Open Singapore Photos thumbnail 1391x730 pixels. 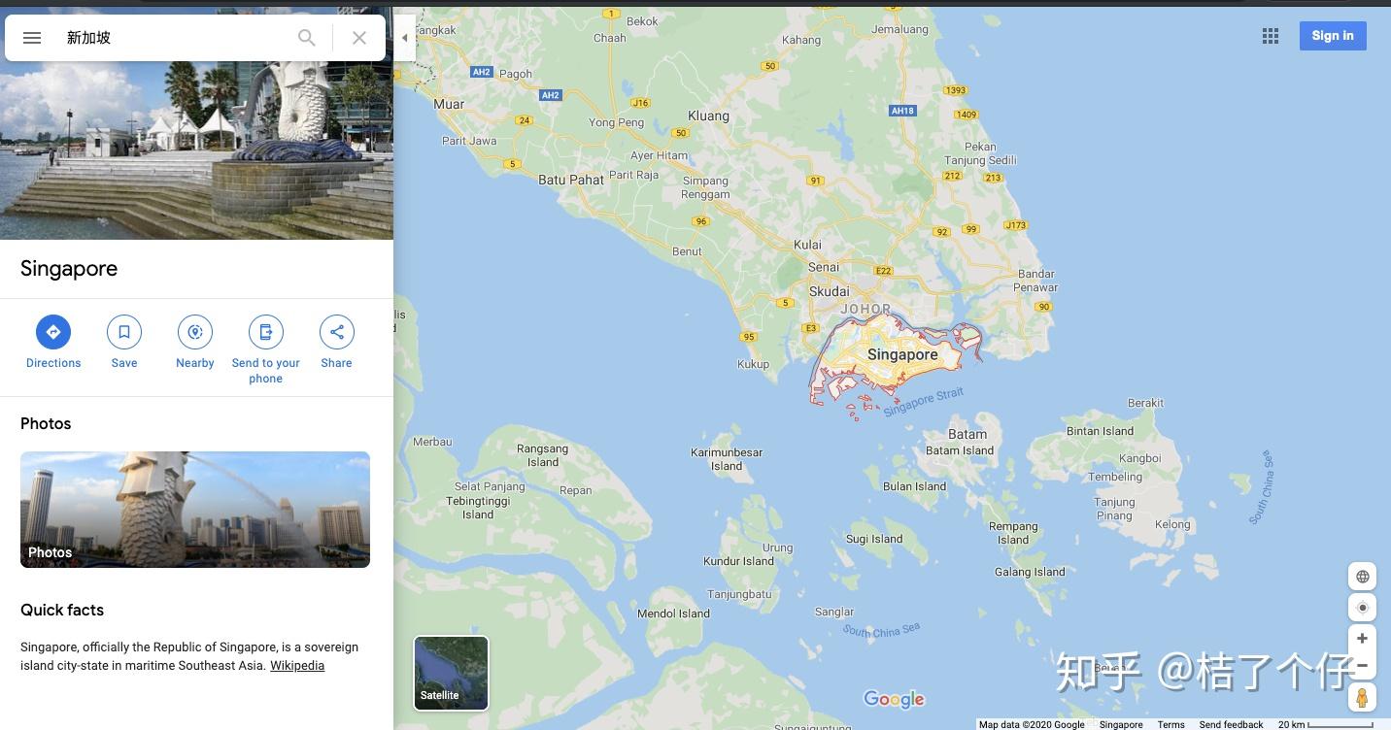[195, 510]
